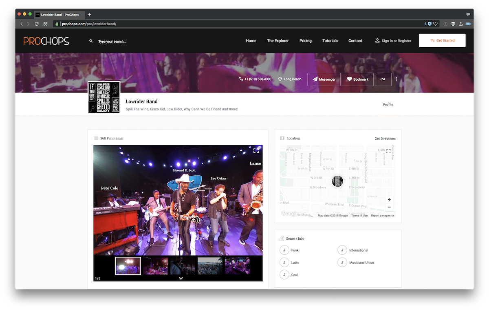Click the 'Pete Cole' label in panorama
This screenshot has height=311, width=489.
[110, 188]
